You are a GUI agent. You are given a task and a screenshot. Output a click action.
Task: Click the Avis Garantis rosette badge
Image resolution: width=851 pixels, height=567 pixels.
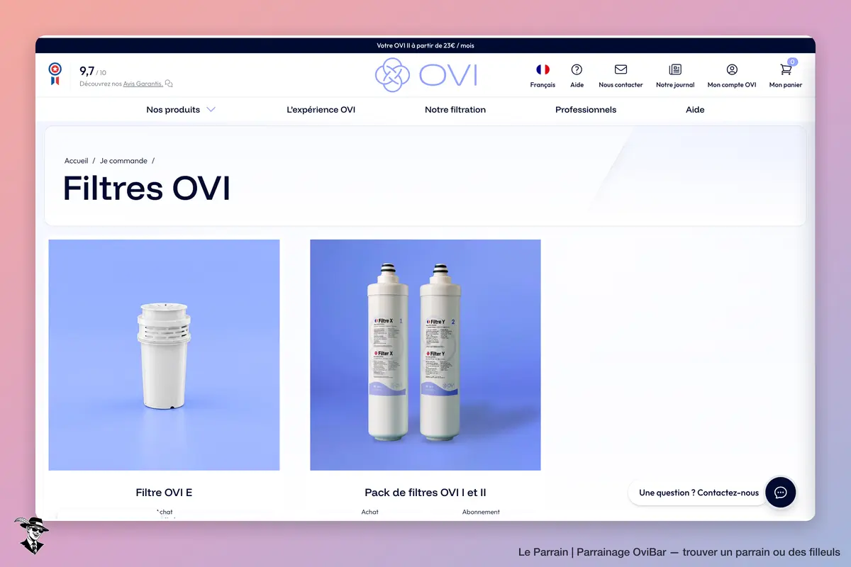point(55,74)
